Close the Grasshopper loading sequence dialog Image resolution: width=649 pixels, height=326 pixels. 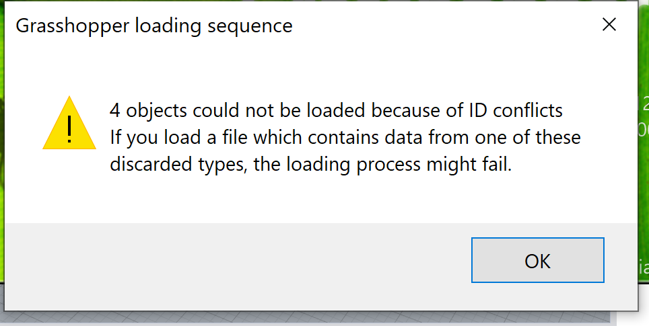(609, 26)
